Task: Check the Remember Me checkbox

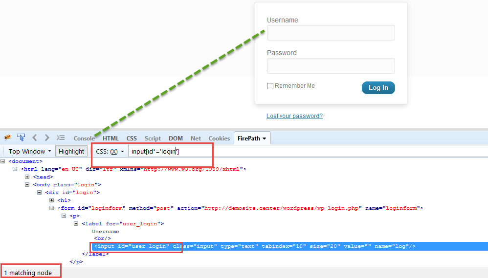Action: (x=270, y=86)
